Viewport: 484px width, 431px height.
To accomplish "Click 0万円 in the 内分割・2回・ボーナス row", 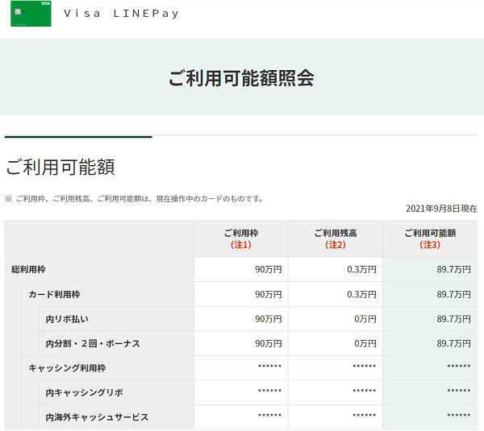I will (x=365, y=343).
